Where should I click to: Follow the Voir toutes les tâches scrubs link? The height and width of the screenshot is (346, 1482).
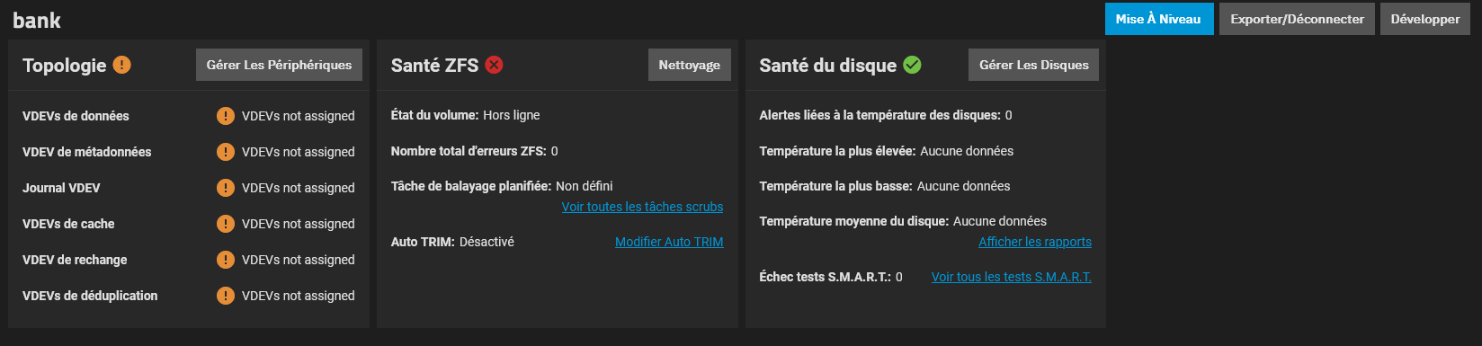coord(642,207)
